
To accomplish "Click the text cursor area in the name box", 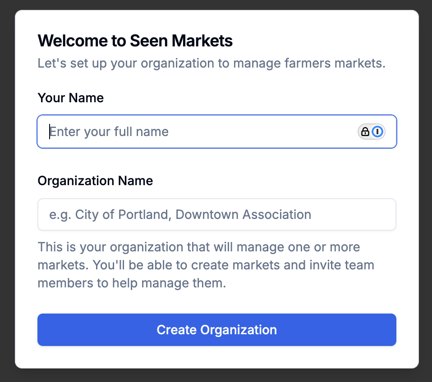I will pos(51,132).
